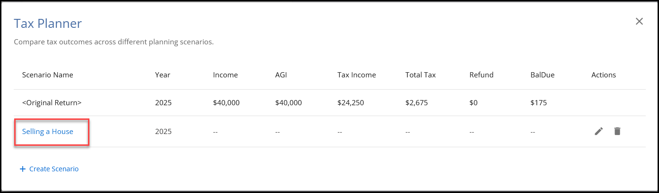Screen dimensions: 659x193
Task: Click the plus icon beside Create Scenario
Action: tap(22, 169)
